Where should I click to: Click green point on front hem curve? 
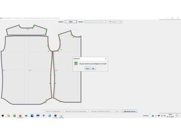pos(60,102)
